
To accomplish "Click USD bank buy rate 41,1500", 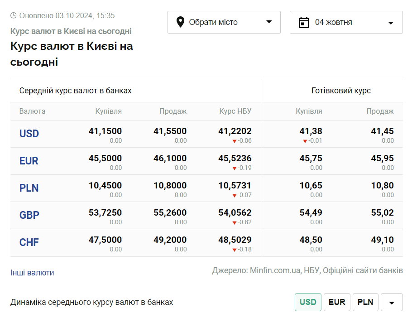I will [x=105, y=131].
